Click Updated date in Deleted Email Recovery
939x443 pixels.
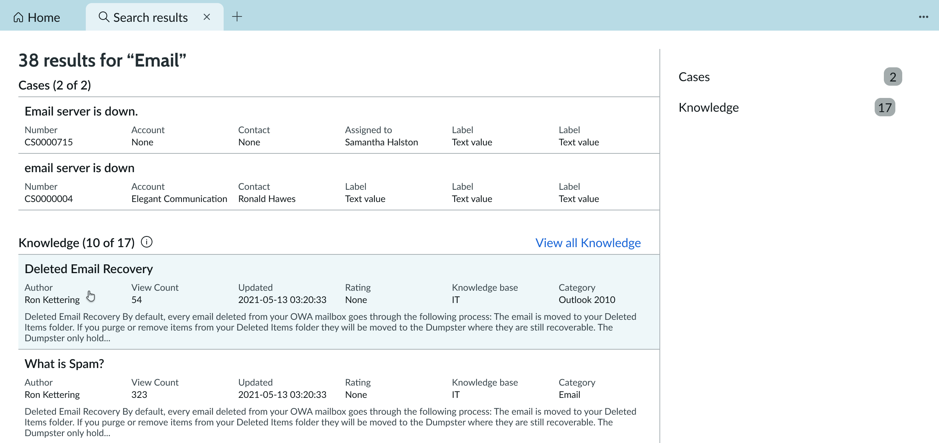[x=282, y=300]
